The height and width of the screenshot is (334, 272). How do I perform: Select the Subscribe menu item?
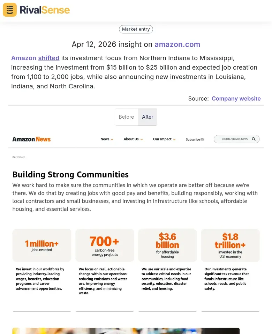(x=192, y=139)
